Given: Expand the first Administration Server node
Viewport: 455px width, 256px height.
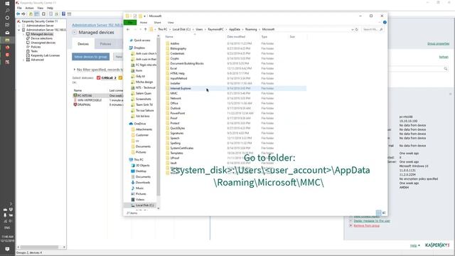Looking at the screenshot, I should tap(19, 26).
